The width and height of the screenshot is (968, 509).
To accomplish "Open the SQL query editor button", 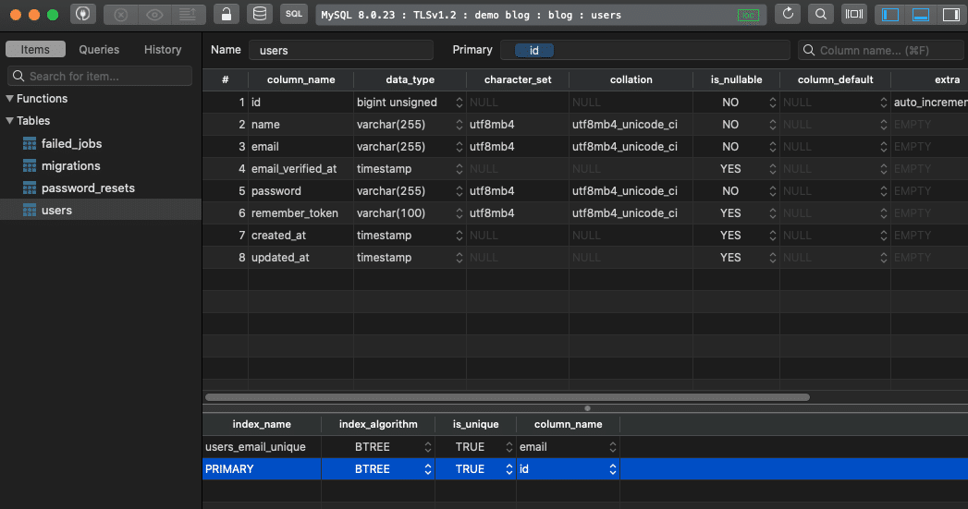I will point(294,14).
